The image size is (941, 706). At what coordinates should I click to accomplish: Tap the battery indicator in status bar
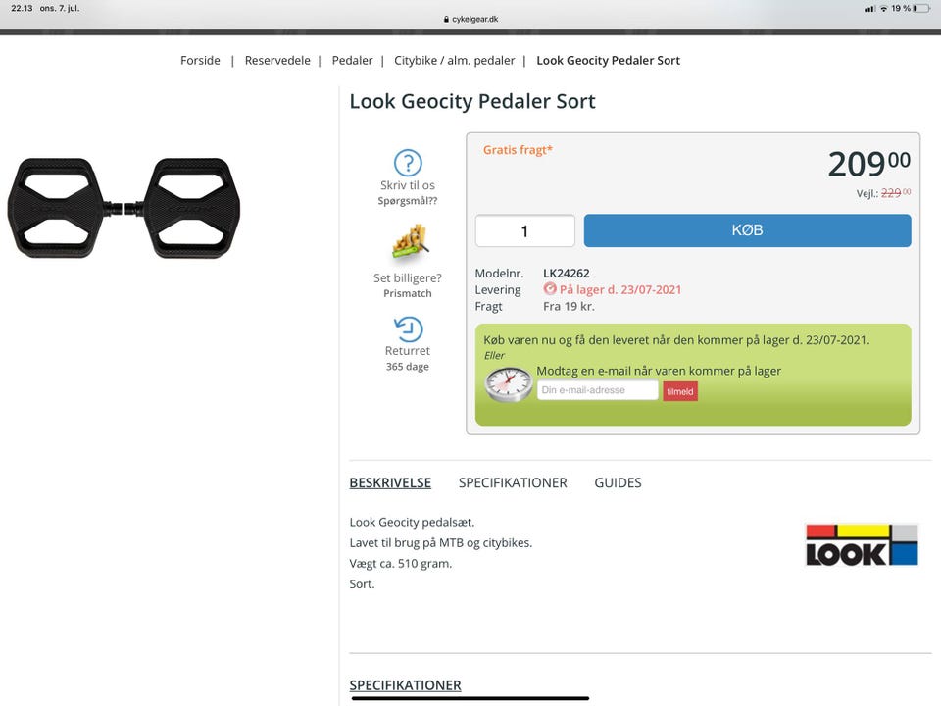coord(922,9)
